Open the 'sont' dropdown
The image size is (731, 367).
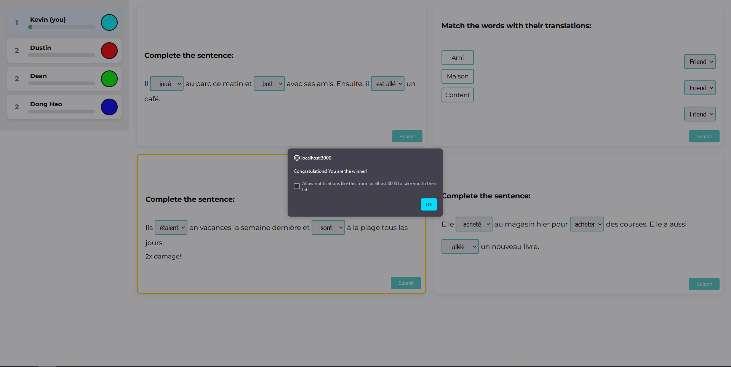(x=328, y=228)
